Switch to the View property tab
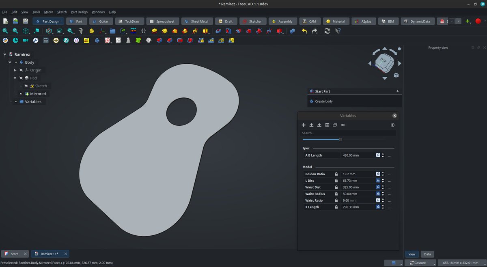487x267 pixels. (412, 254)
